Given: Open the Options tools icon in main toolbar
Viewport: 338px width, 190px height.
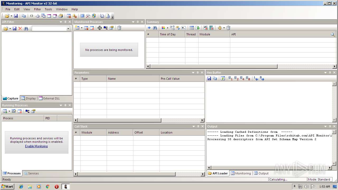Looking at the screenshot, I should 88,16.
